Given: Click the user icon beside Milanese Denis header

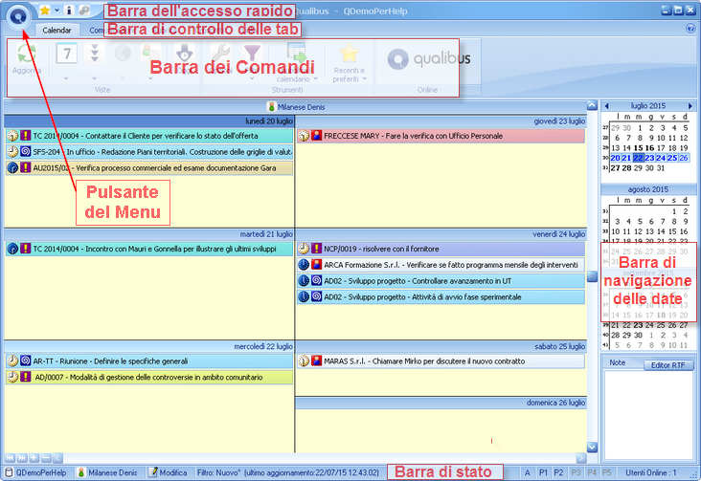Looking at the screenshot, I should [x=271, y=107].
